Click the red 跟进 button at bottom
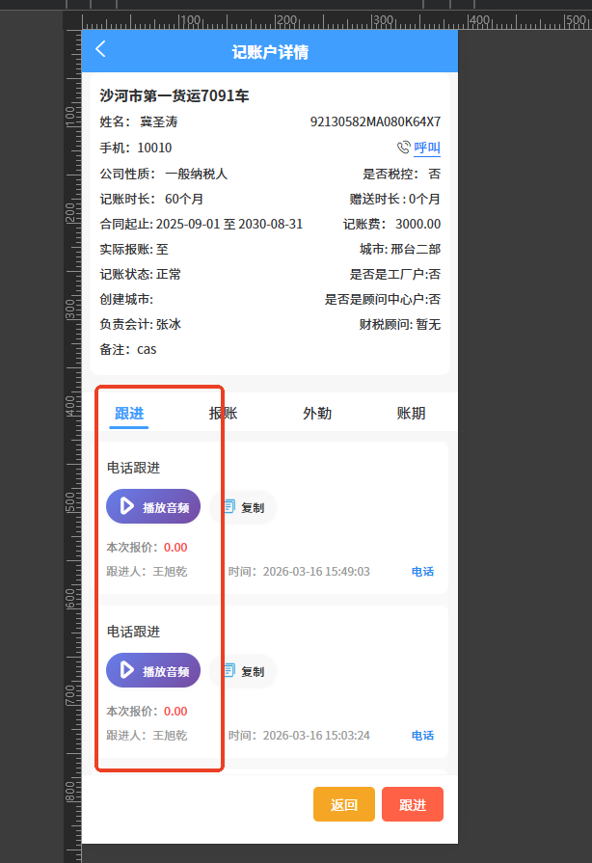This screenshot has width=592, height=863. tap(413, 804)
